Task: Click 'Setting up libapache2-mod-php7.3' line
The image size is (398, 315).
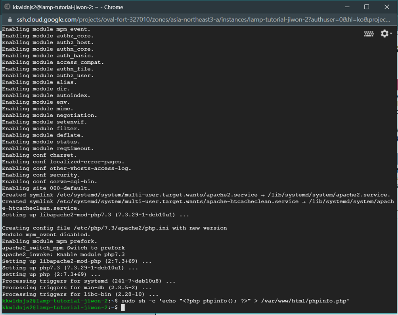Action: (x=96, y=215)
